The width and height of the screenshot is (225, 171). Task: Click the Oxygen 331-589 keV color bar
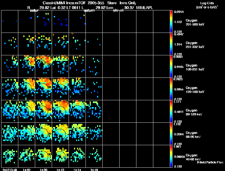(171, 22)
